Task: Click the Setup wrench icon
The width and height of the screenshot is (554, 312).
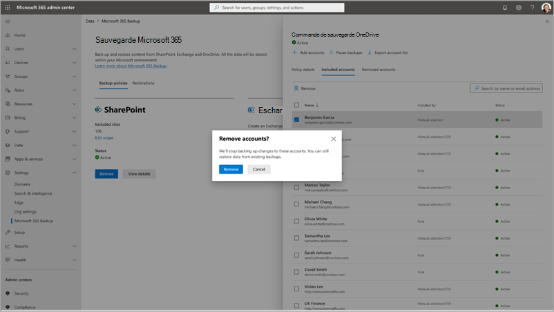Action: 8,233
